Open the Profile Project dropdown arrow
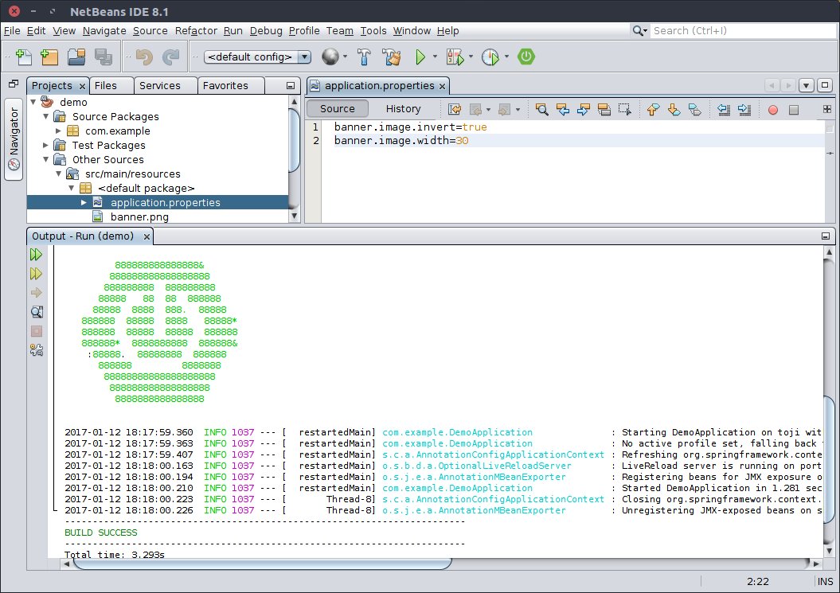 [506, 57]
